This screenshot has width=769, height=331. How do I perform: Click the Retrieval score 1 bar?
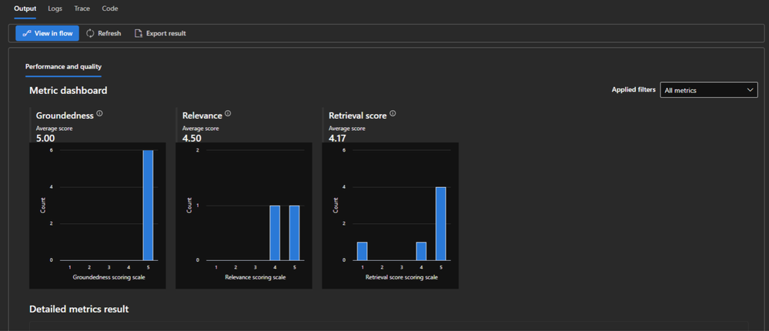pos(363,251)
